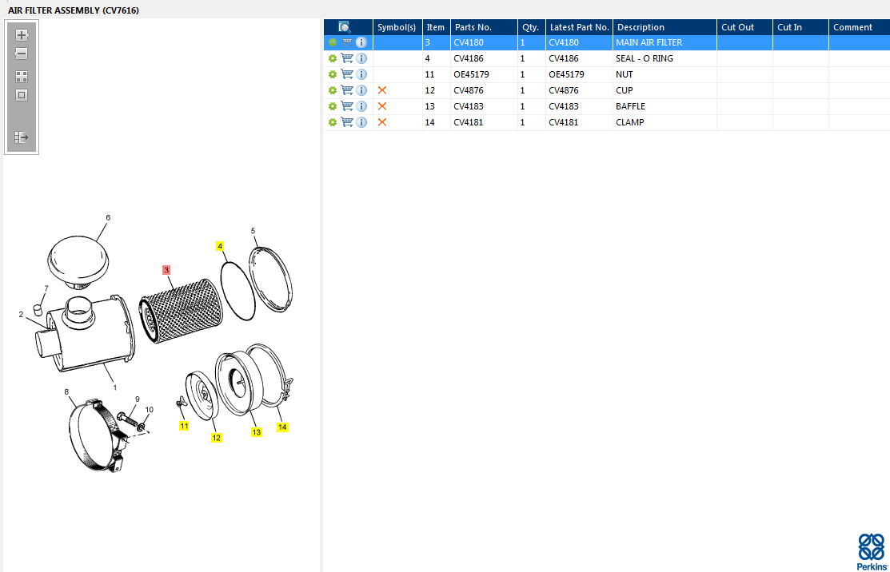Click part number CV4181 in Parts No. column
This screenshot has width=890, height=572.
click(469, 122)
